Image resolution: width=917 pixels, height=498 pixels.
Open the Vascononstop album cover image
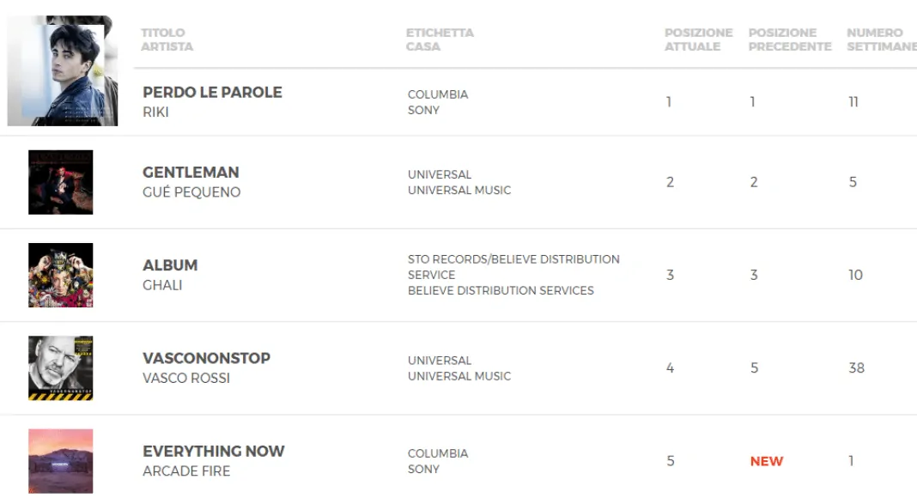tap(60, 367)
